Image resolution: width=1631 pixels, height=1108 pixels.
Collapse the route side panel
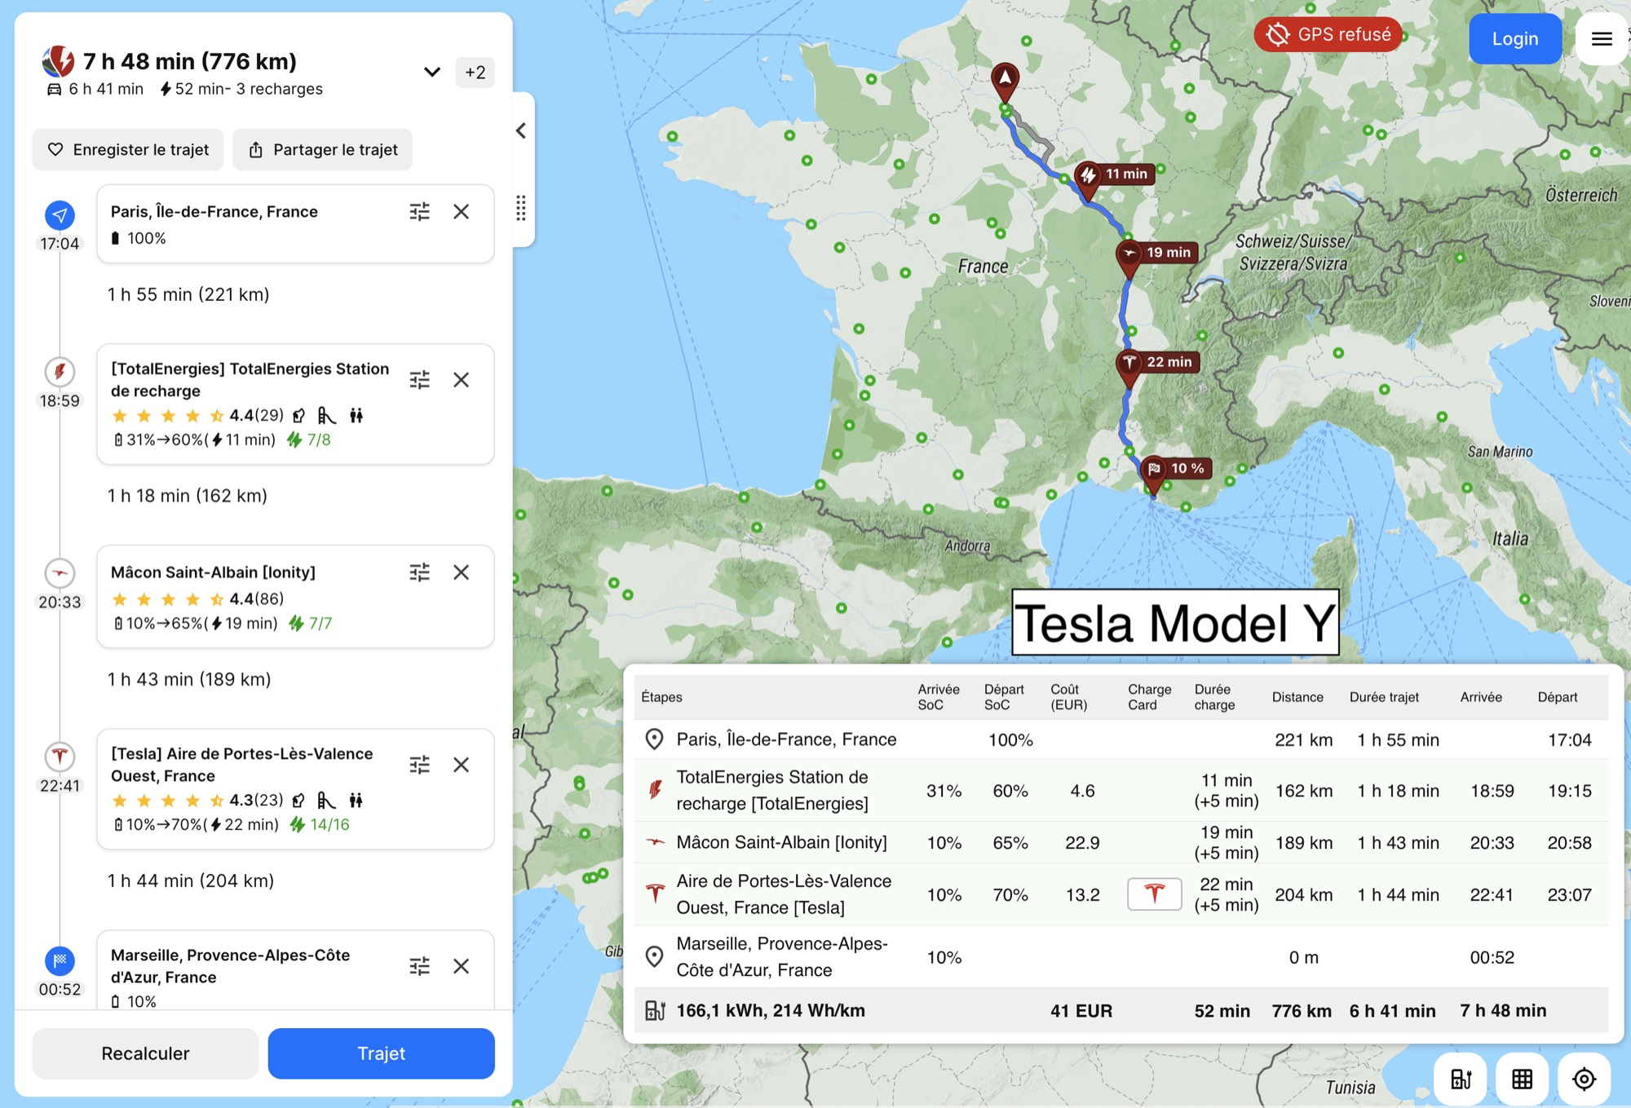[521, 130]
